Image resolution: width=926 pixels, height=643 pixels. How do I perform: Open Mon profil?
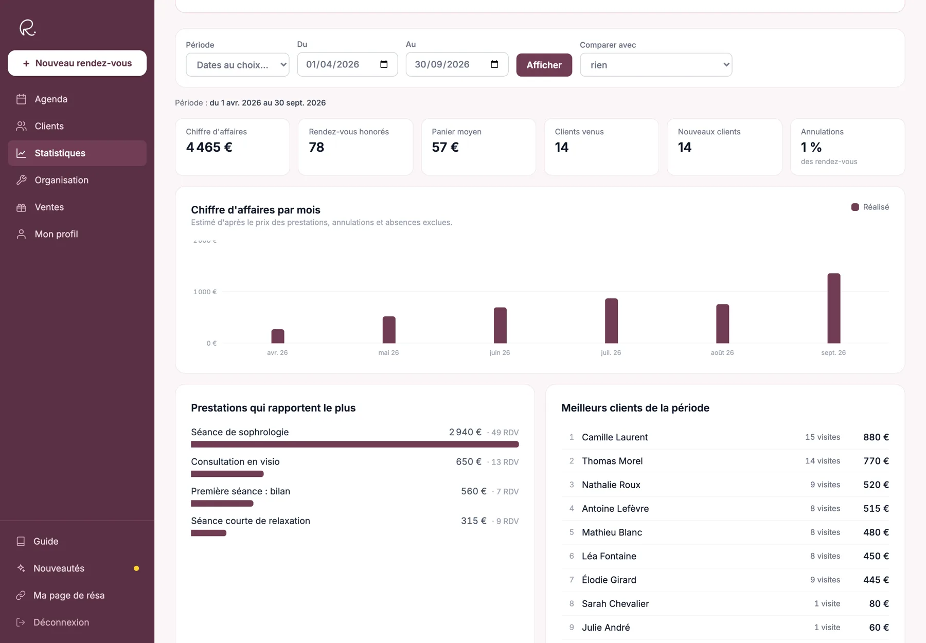[x=77, y=234]
